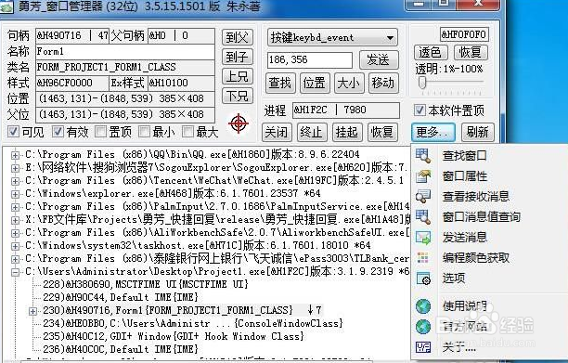Image resolution: width=568 pixels, height=363 pixels.
Task: Select the GDI+ Window tree row
Action: click(x=174, y=337)
